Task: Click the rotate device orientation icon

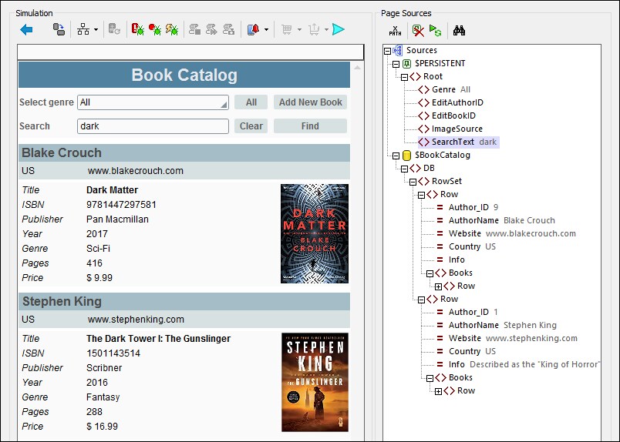Action: [59, 30]
